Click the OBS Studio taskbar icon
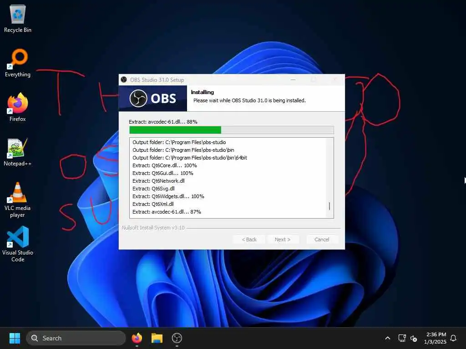 tap(177, 338)
